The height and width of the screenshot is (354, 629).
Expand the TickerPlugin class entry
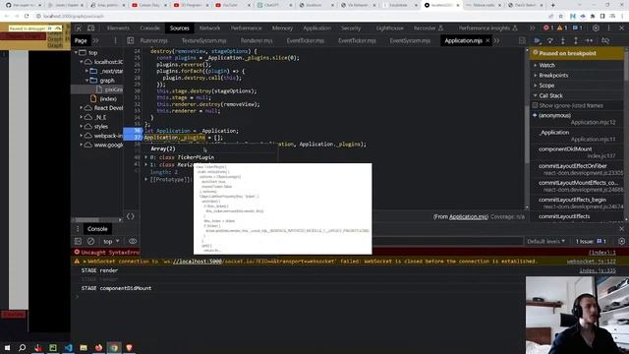click(146, 157)
